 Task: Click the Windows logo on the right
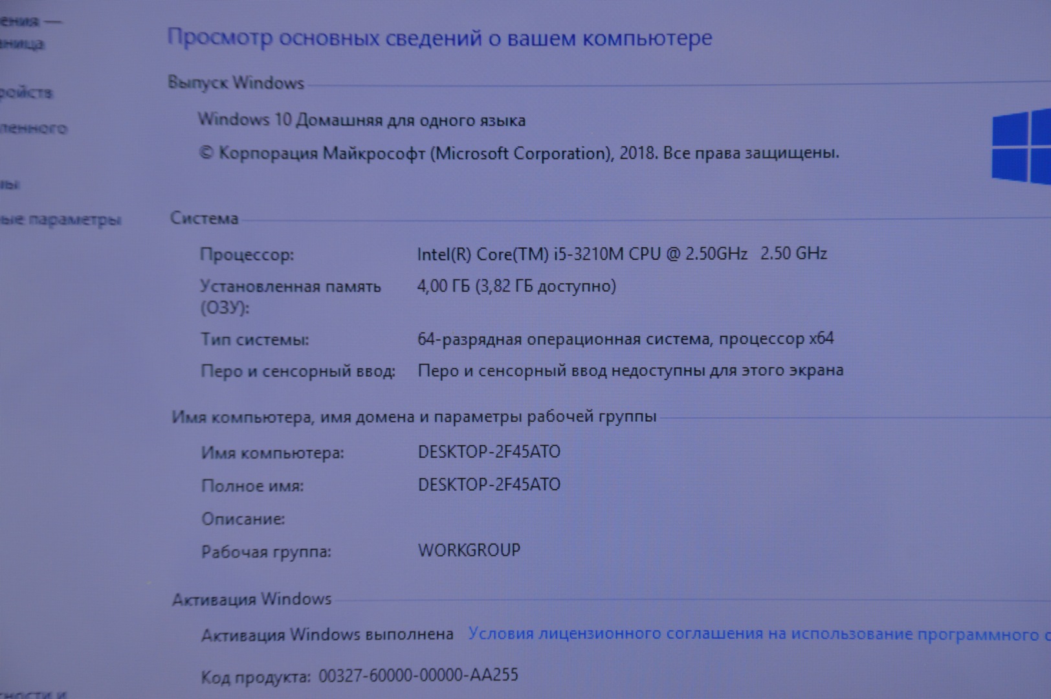pos(1019,147)
